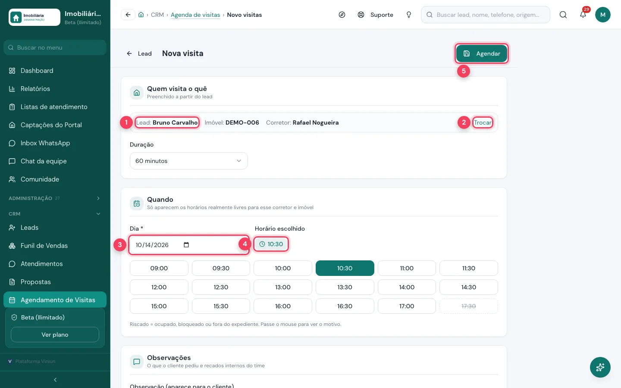Open user avatar M menu
Screen dimensions: 621x388
click(603, 15)
